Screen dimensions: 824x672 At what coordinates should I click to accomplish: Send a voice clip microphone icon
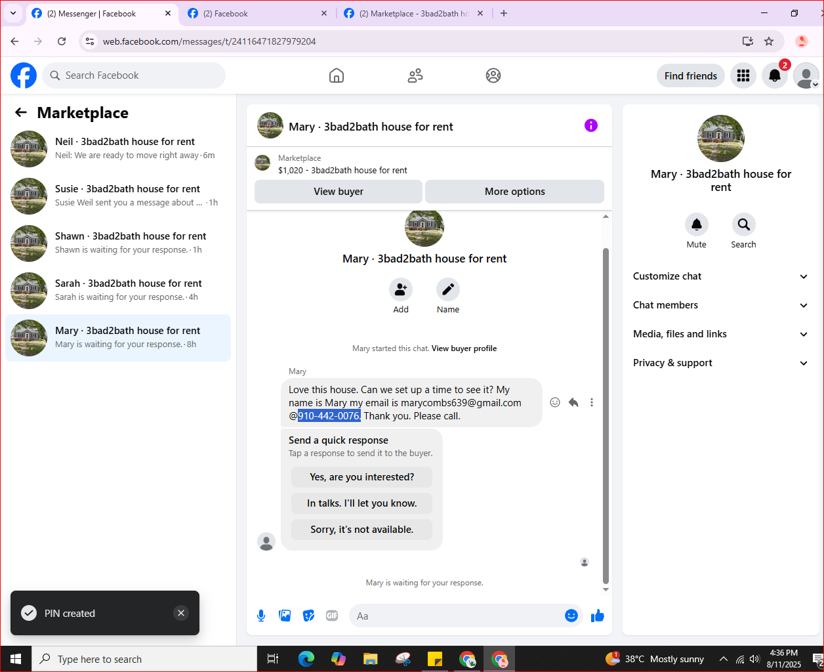point(261,616)
